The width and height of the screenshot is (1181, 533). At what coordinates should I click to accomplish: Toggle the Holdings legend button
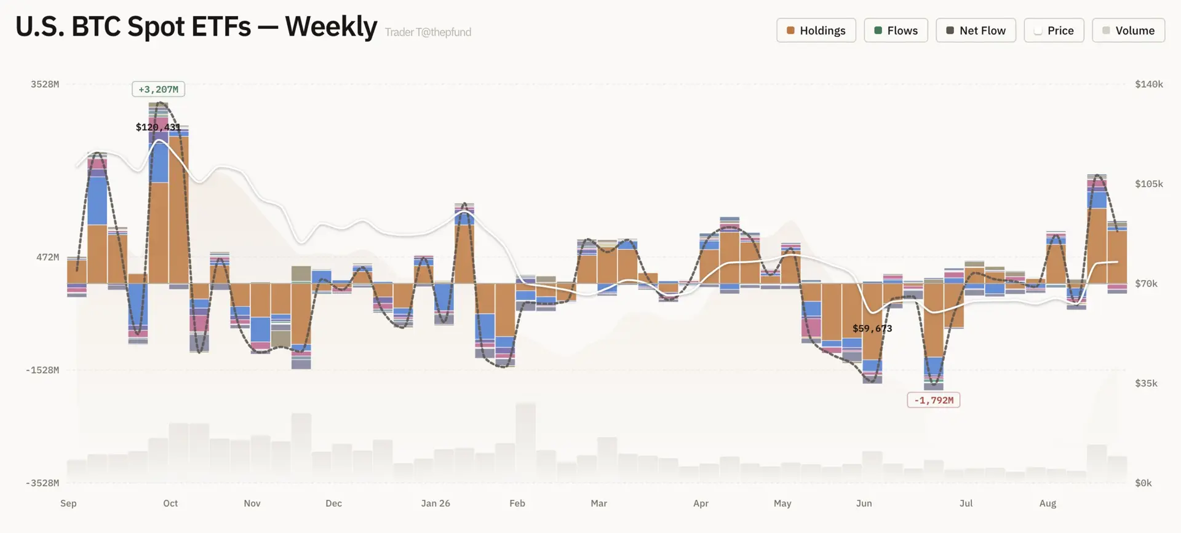point(816,30)
